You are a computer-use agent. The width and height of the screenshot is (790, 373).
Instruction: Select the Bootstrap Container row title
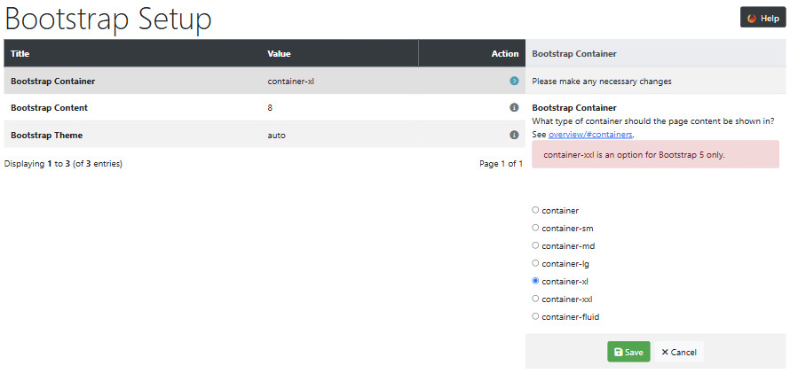coord(53,81)
